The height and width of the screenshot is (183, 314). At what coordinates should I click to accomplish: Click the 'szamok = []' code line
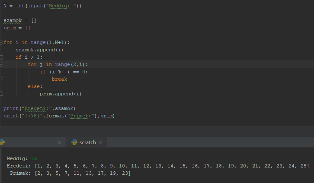click(x=17, y=21)
